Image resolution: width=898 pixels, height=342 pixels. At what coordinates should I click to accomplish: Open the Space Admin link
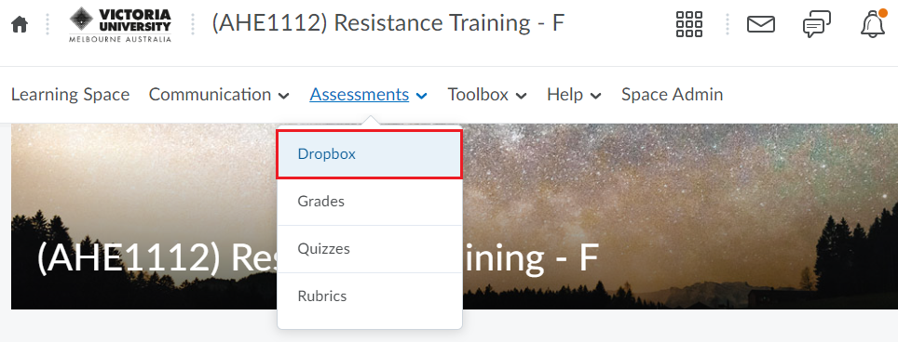click(x=672, y=95)
